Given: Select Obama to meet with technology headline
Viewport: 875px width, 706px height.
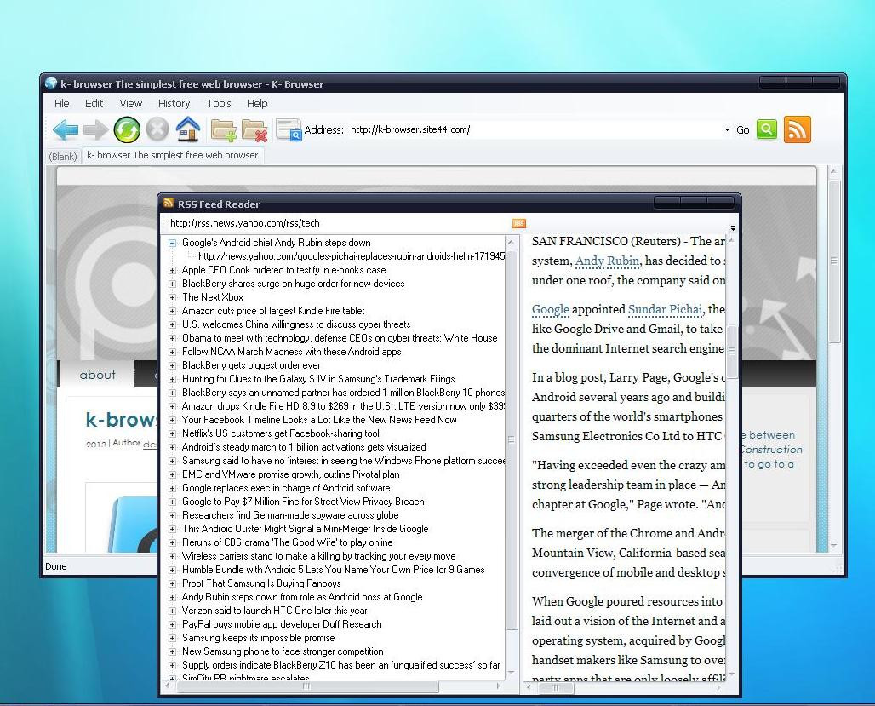Looking at the screenshot, I should [x=340, y=338].
